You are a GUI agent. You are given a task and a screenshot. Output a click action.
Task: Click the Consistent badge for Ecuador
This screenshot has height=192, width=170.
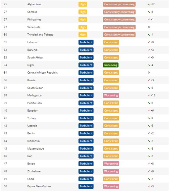pos(111,111)
